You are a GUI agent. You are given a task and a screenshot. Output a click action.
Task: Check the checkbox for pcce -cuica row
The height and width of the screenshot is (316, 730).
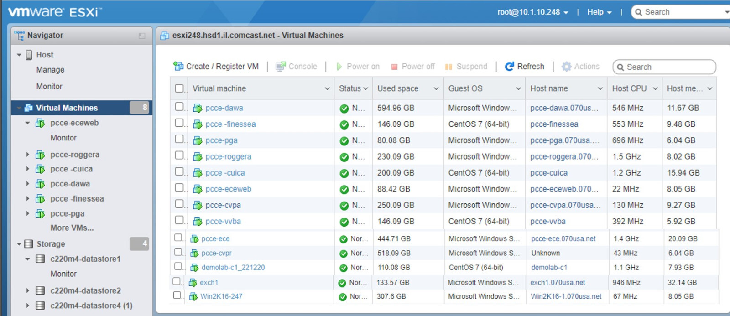coord(179,171)
